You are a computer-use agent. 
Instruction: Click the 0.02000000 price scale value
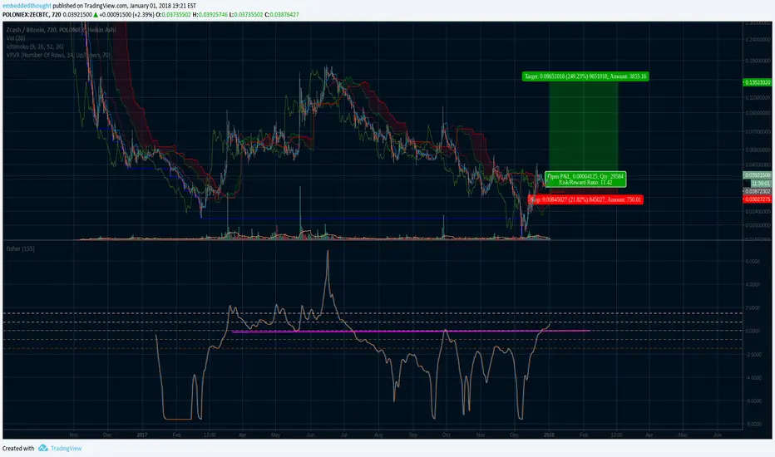pyautogui.click(x=758, y=225)
